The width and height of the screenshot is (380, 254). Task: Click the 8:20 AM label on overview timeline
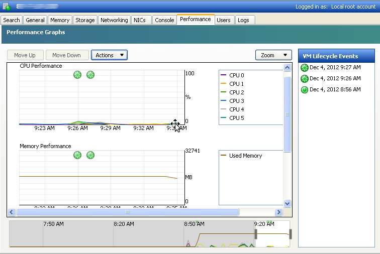tap(124, 224)
